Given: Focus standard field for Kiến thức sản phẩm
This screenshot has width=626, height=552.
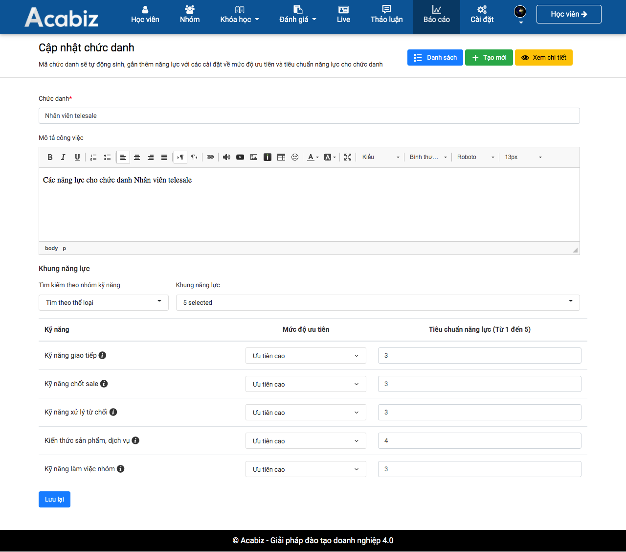Looking at the screenshot, I should click(480, 441).
